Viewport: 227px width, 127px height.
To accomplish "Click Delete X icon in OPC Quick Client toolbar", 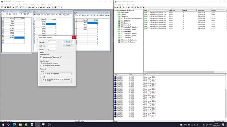I will pyautogui.click(x=143, y=7).
